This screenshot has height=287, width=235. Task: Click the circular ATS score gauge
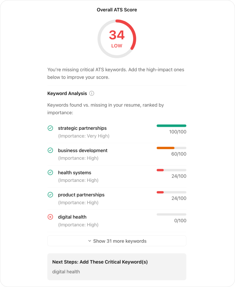(x=117, y=39)
